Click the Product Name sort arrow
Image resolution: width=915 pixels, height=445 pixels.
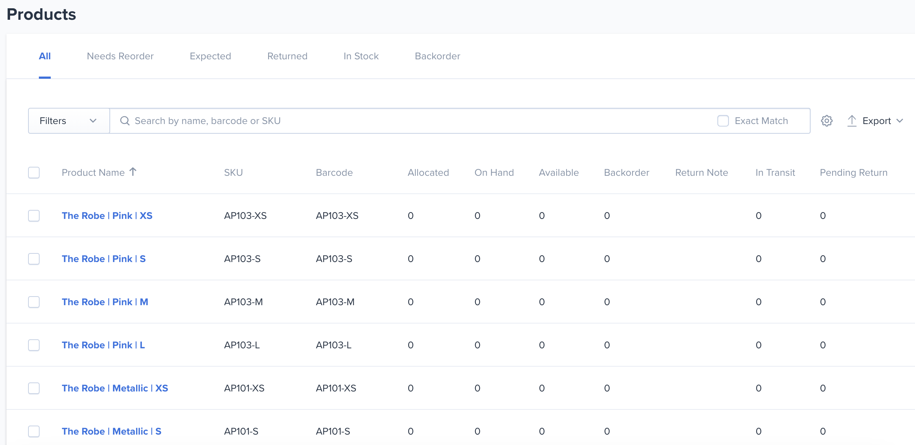[x=133, y=172]
